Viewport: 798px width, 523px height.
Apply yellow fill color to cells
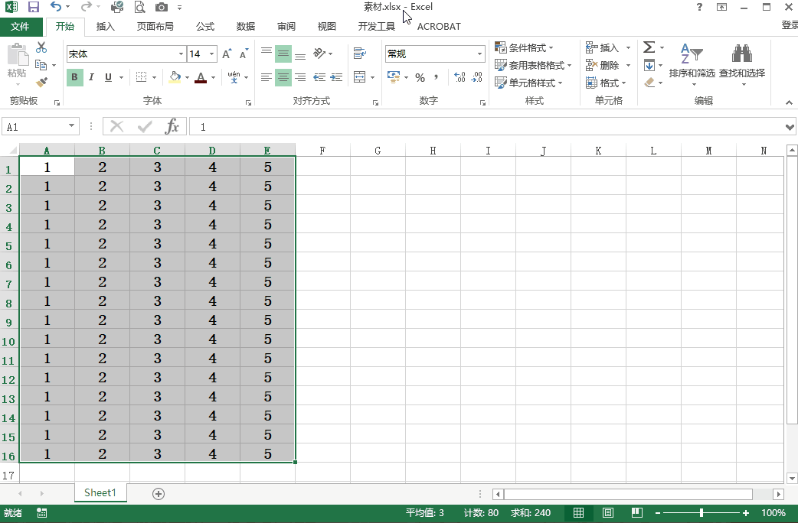(175, 77)
